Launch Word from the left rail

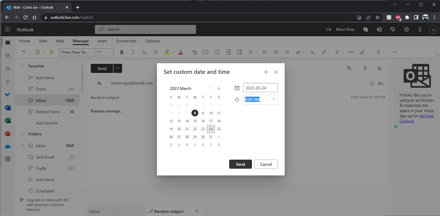coord(7,107)
